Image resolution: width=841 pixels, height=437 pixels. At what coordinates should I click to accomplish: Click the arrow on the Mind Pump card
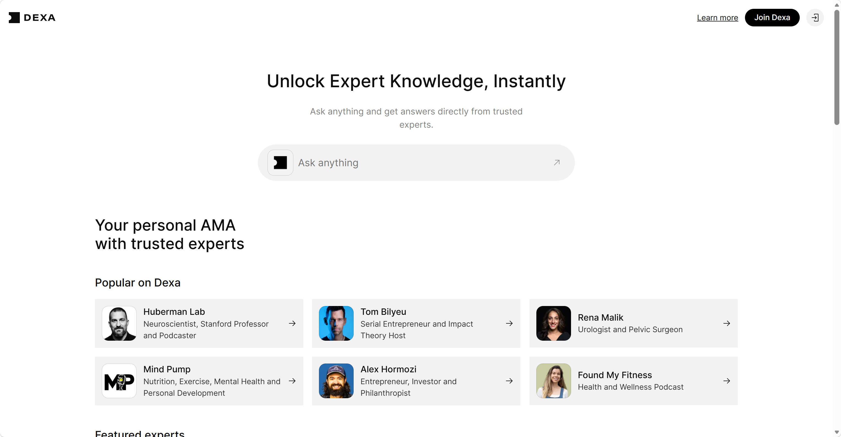pos(292,381)
